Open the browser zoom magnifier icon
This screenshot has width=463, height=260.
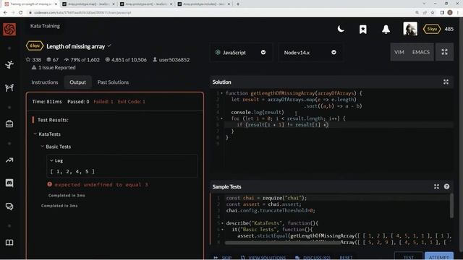[x=417, y=13]
